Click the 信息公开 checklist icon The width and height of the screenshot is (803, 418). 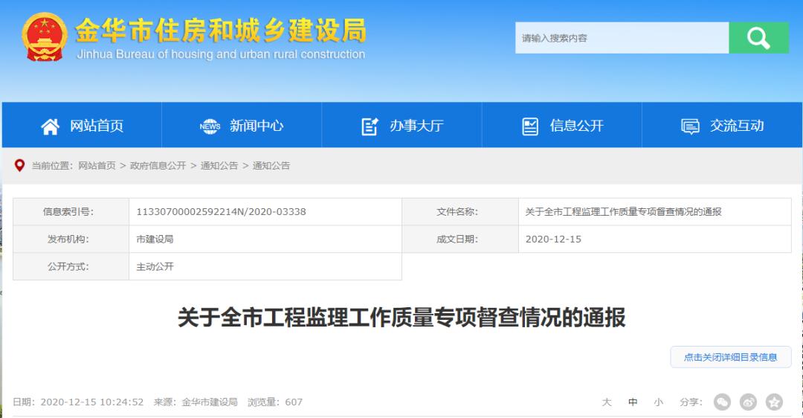coord(530,126)
